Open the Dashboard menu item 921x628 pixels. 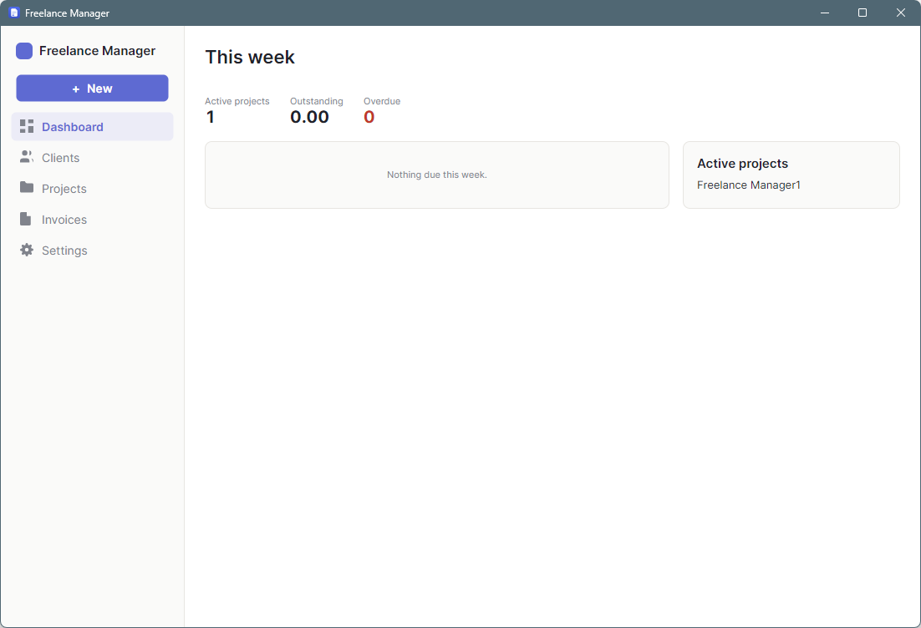pyautogui.click(x=92, y=126)
